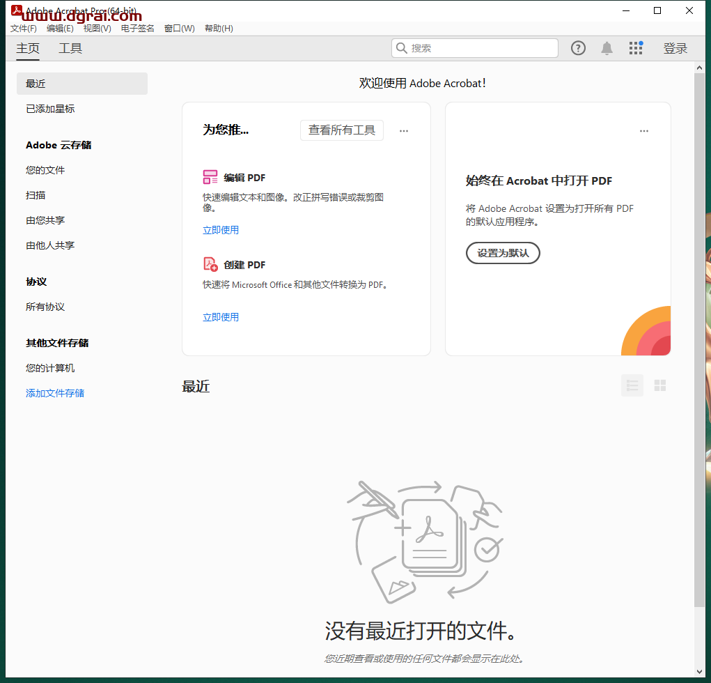Click the help question mark icon

[x=578, y=48]
